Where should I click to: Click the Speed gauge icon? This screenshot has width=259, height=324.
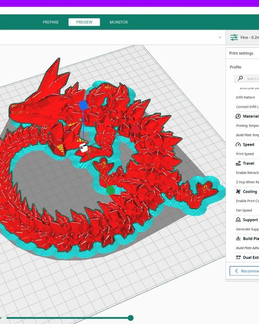pyautogui.click(x=238, y=144)
